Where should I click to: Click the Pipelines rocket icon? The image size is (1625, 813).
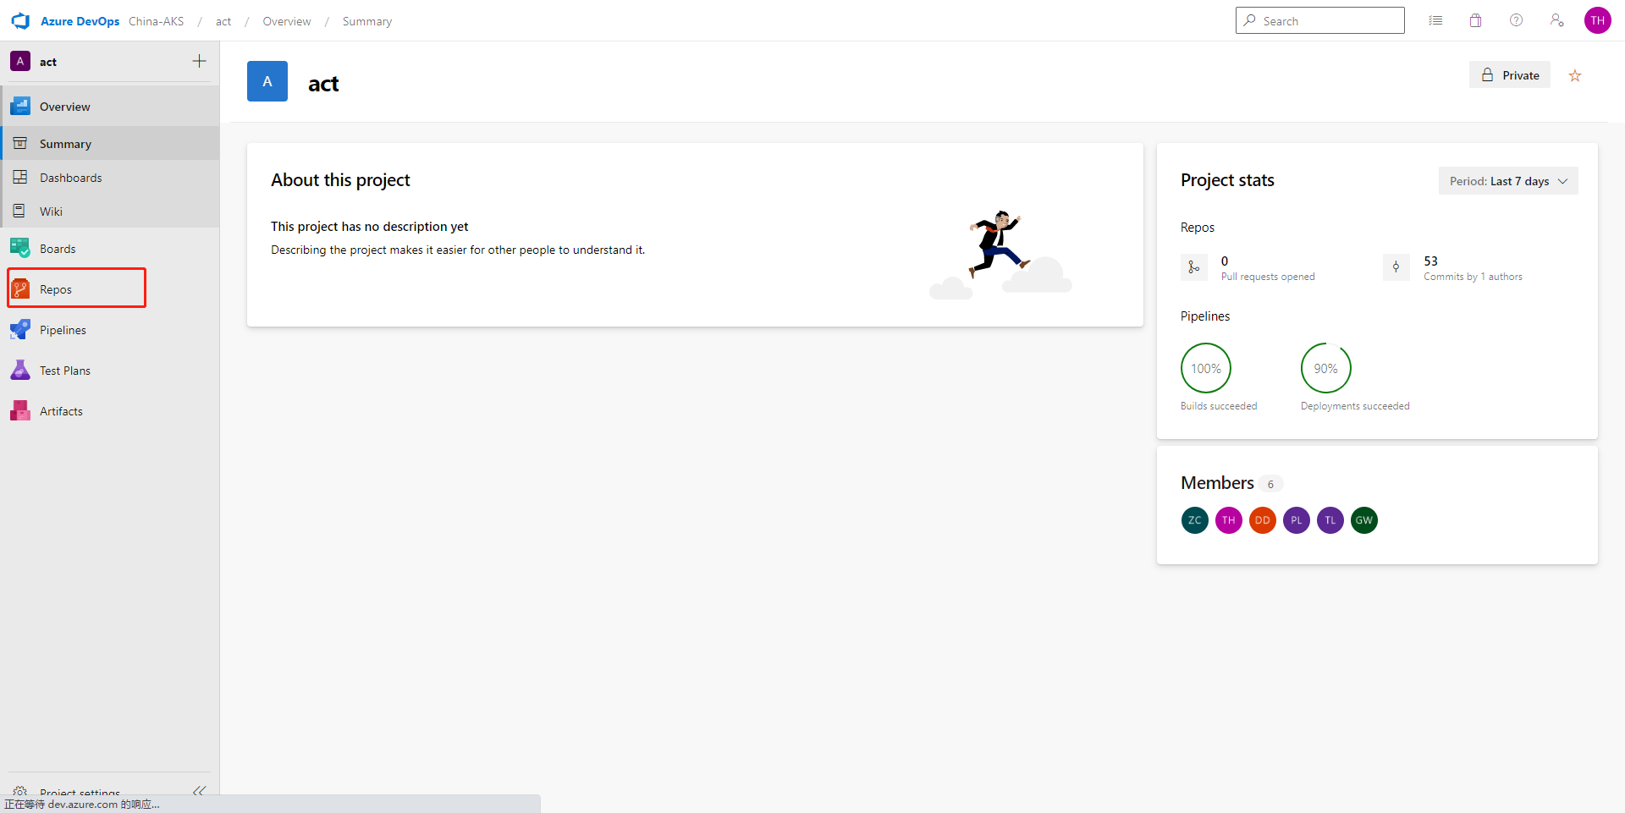click(20, 329)
